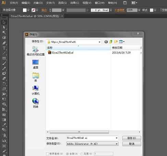Open Network location in dialog sidebar
This screenshot has height=156, width=167.
(x=36, y=103)
